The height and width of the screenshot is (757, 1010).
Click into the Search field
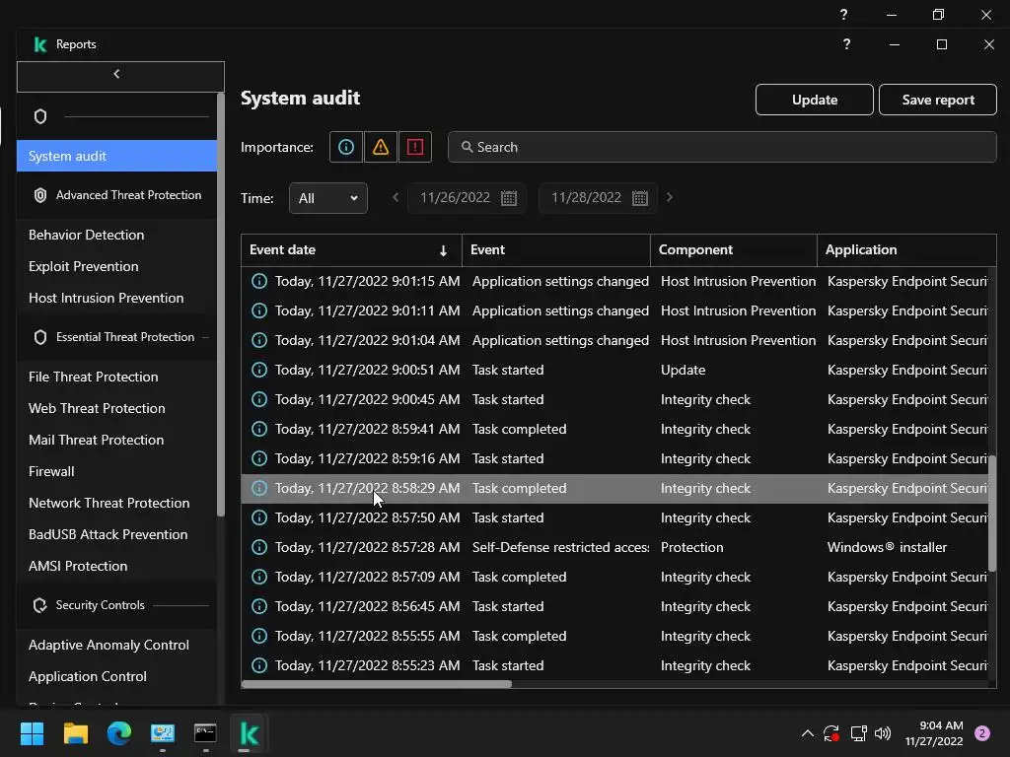tap(722, 148)
